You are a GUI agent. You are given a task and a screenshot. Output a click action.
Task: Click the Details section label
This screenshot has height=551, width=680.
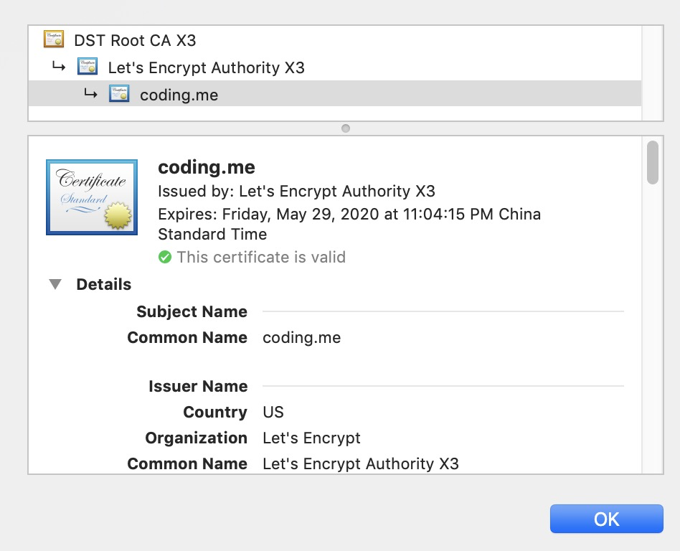click(103, 285)
